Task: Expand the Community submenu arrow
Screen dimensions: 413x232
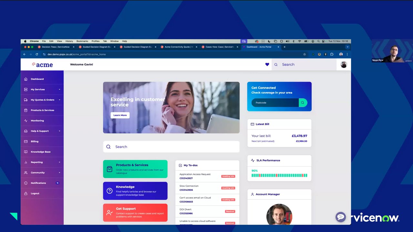Action: pos(59,173)
